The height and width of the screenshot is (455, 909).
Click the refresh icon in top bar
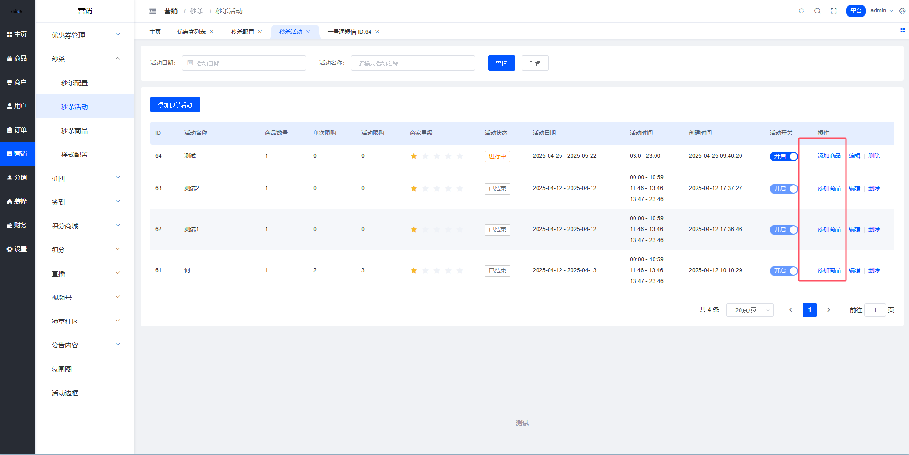point(801,11)
